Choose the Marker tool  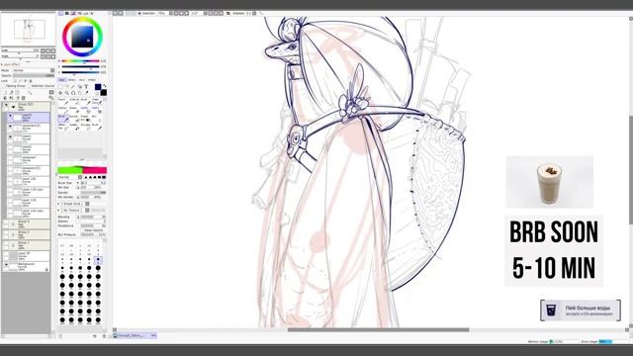(63, 111)
